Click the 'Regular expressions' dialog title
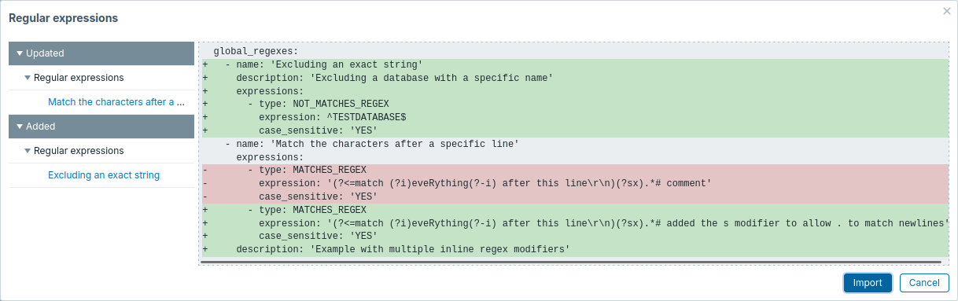The width and height of the screenshot is (958, 301). pyautogui.click(x=64, y=17)
